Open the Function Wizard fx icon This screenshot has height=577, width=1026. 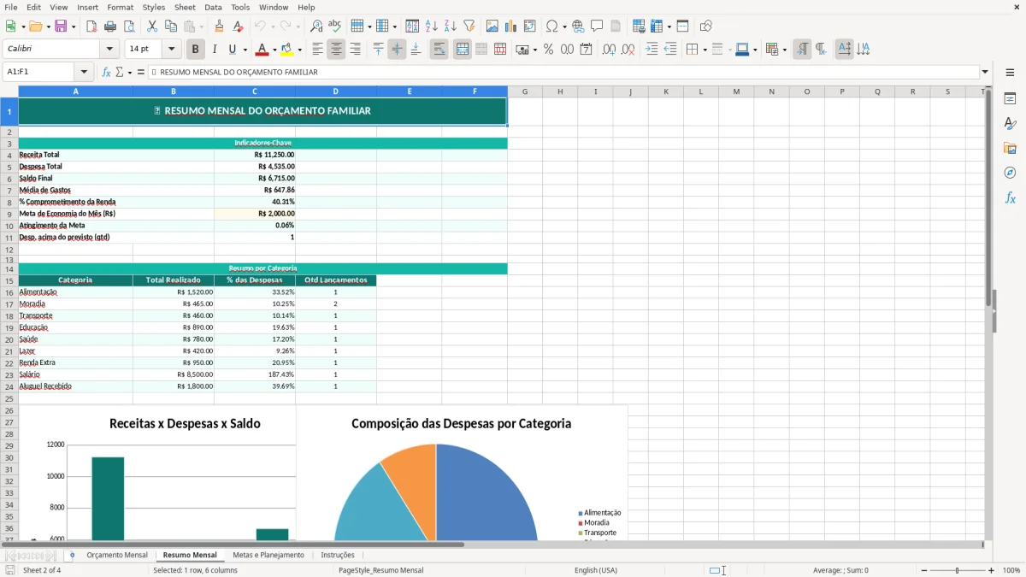[107, 72]
